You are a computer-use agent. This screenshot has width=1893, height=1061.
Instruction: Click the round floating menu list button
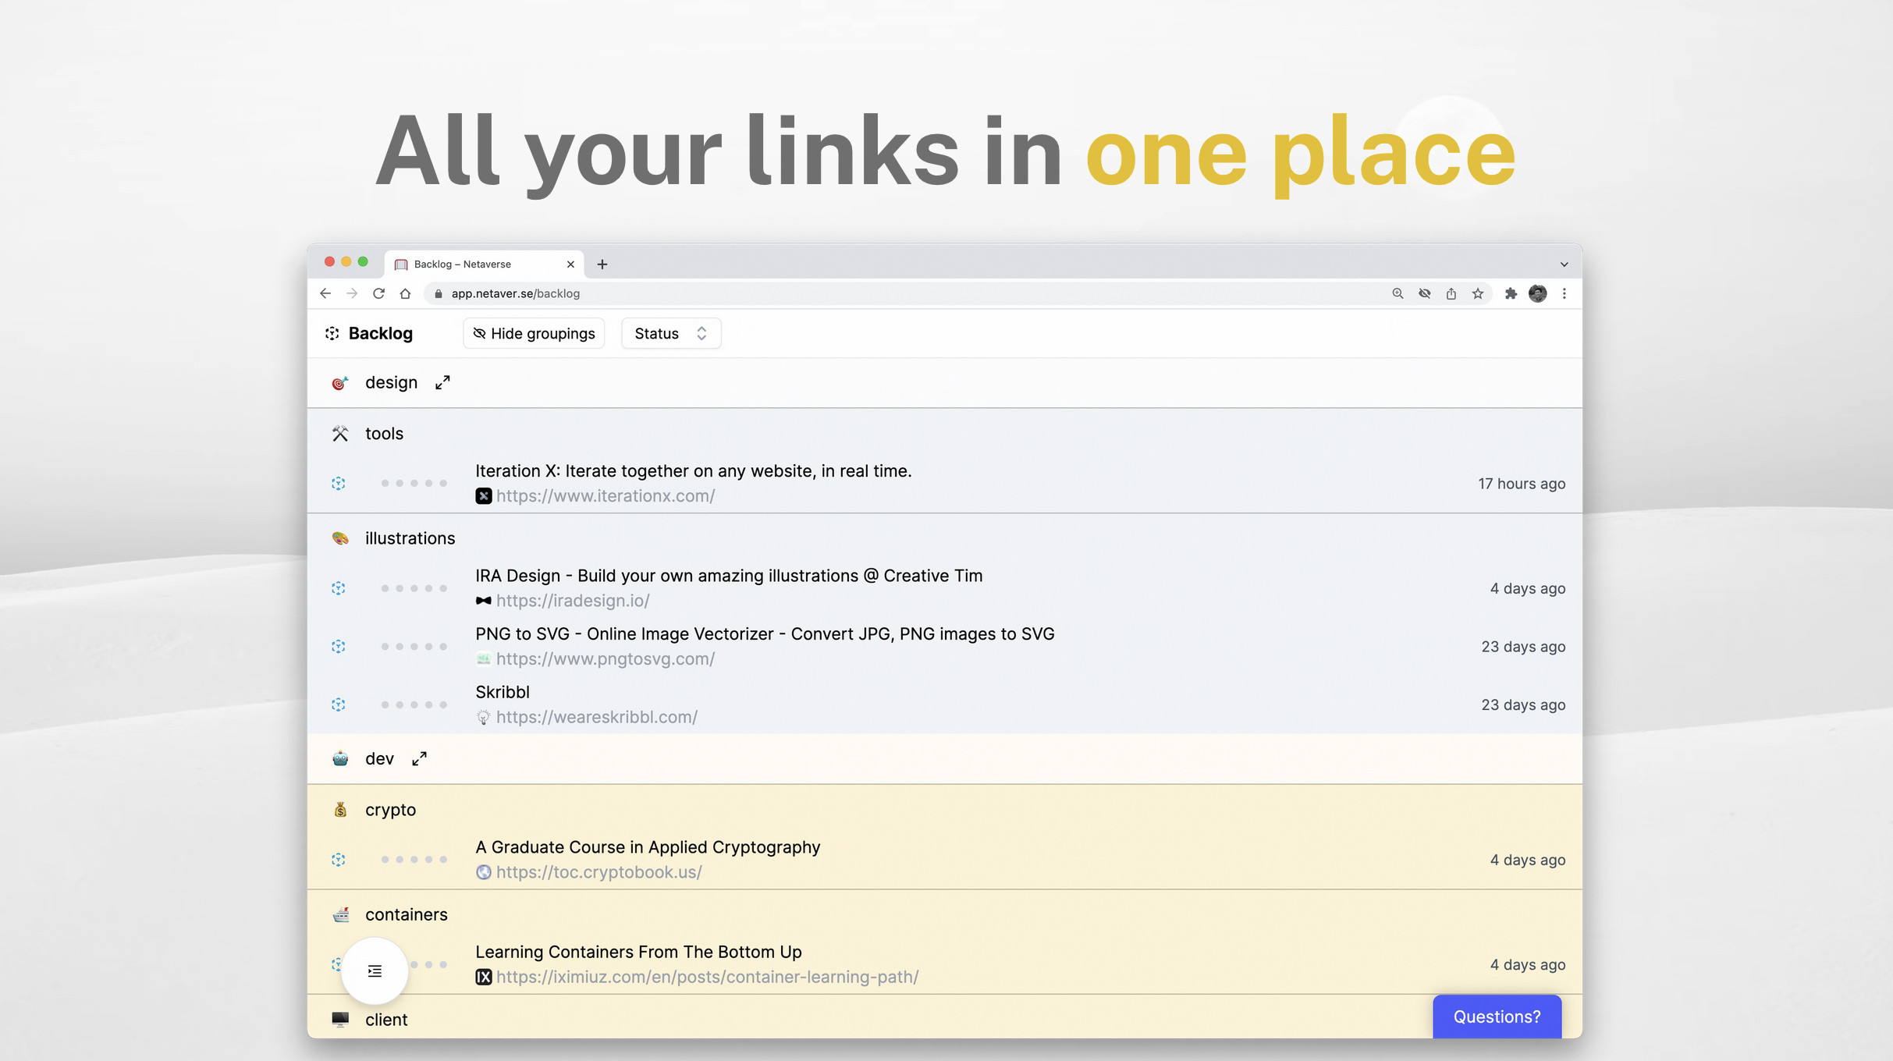tap(375, 971)
